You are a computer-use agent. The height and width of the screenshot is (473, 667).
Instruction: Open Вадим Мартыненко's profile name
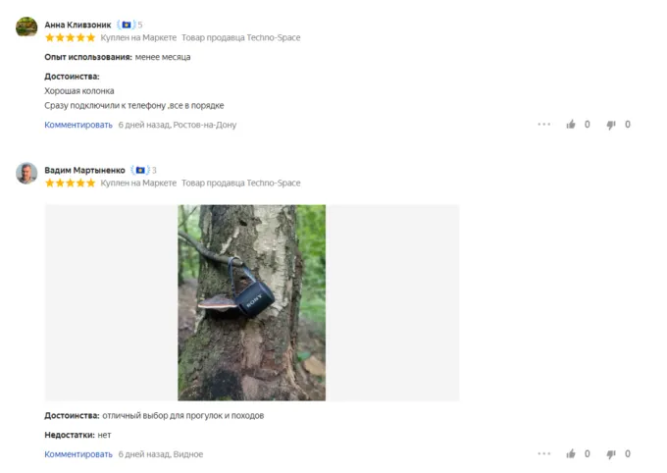click(84, 171)
